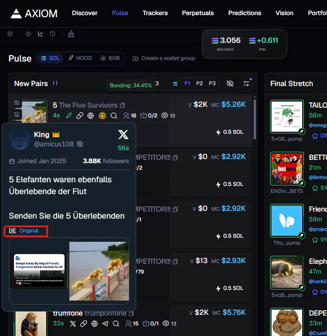The image size is (327, 336).
Task: Click Five Survivors market cap $5.26K
Action: pyautogui.click(x=233, y=104)
